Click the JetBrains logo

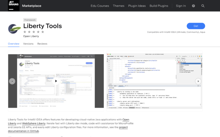[x=14, y=6]
